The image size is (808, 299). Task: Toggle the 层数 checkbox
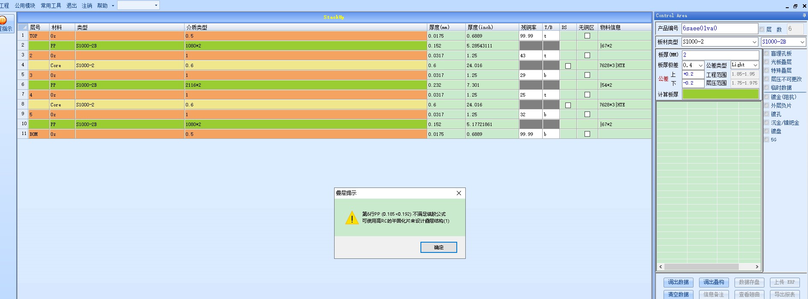[x=762, y=29]
